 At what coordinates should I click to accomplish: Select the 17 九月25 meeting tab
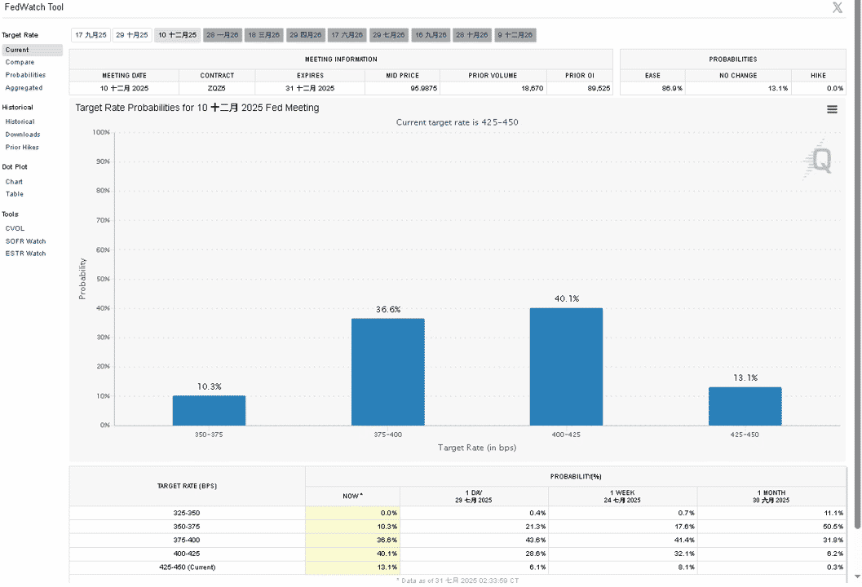point(91,35)
